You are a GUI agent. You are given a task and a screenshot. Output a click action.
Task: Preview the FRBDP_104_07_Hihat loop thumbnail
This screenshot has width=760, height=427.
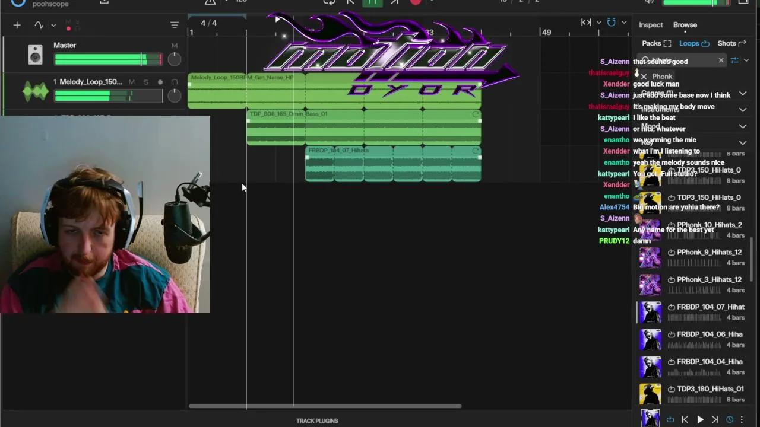click(x=650, y=312)
